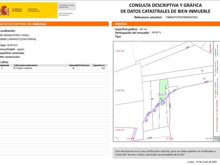This screenshot has width=220, height=165.
Task: Click the '240 m2' surface value
Action: (143, 29)
